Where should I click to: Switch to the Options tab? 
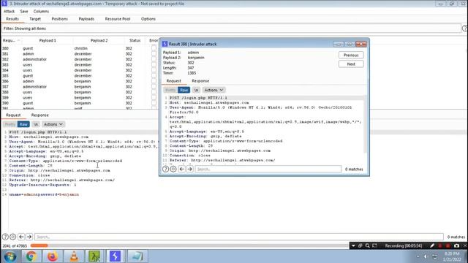click(148, 19)
